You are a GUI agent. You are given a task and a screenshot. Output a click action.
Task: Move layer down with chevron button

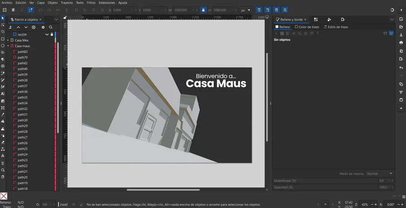click(26, 27)
